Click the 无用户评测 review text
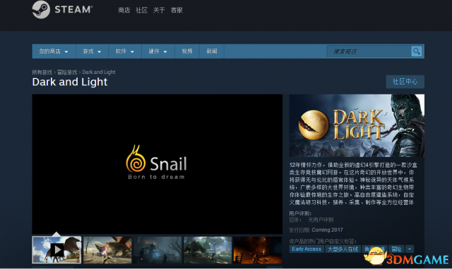Screen dimensions: 452x269 (321, 220)
